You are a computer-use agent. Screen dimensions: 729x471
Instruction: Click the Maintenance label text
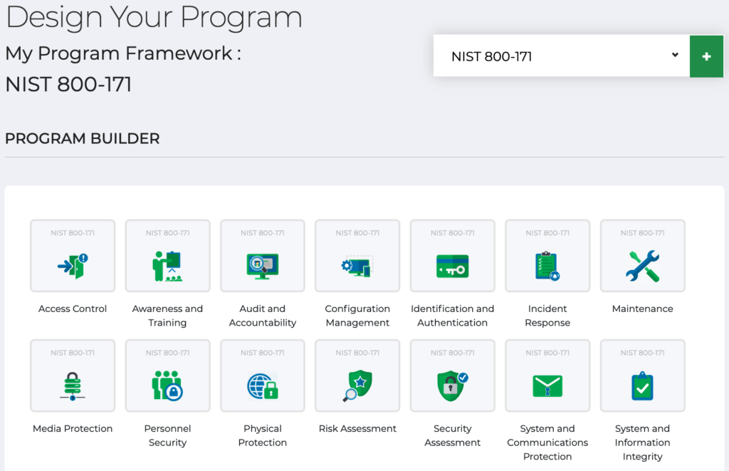pyautogui.click(x=643, y=309)
